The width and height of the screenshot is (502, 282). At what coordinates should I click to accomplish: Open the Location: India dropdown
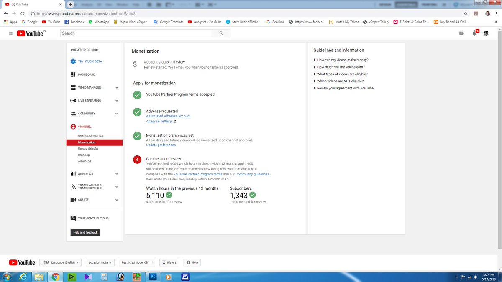100,262
